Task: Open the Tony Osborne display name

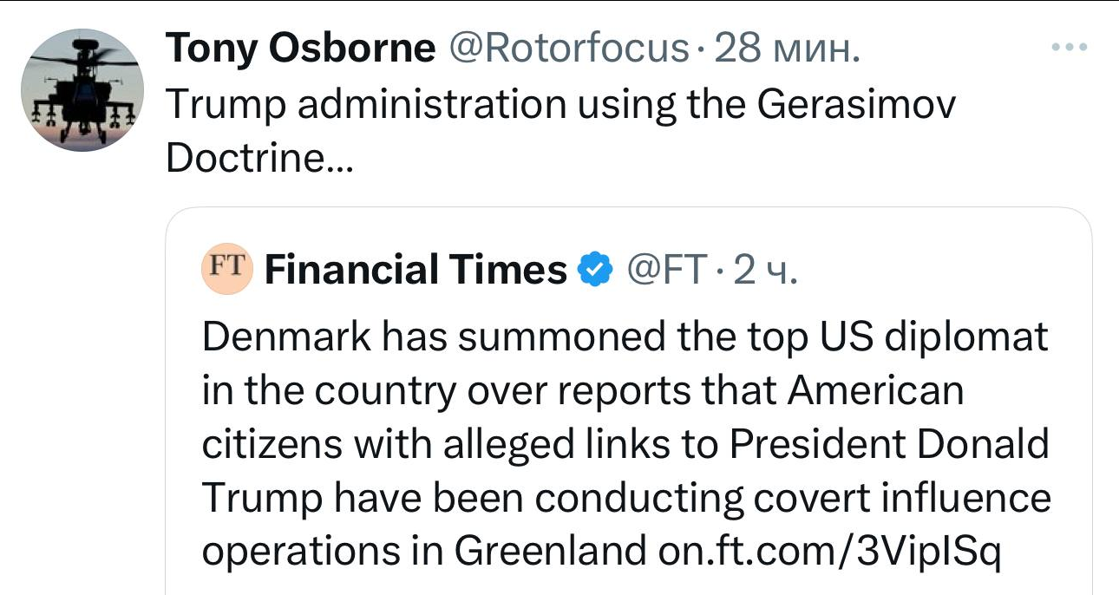Action: (300, 49)
